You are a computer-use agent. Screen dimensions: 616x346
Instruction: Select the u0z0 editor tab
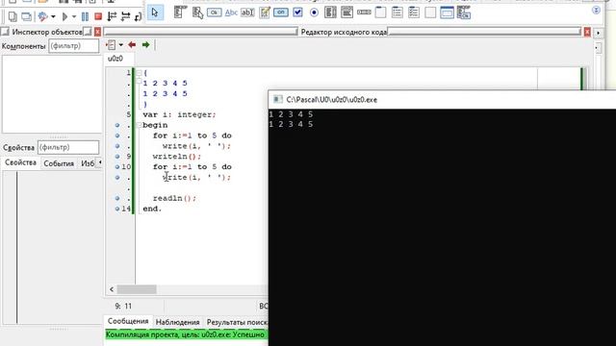point(115,59)
